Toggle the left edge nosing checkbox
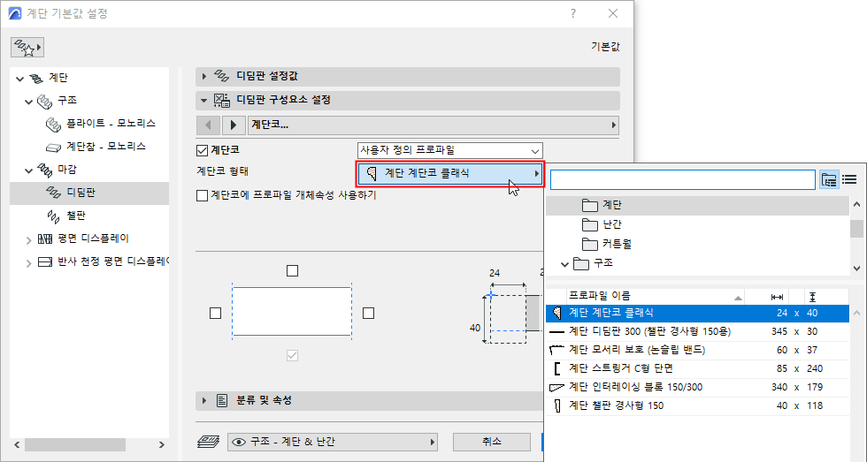Viewport: 867px width, 462px height. pyautogui.click(x=216, y=313)
